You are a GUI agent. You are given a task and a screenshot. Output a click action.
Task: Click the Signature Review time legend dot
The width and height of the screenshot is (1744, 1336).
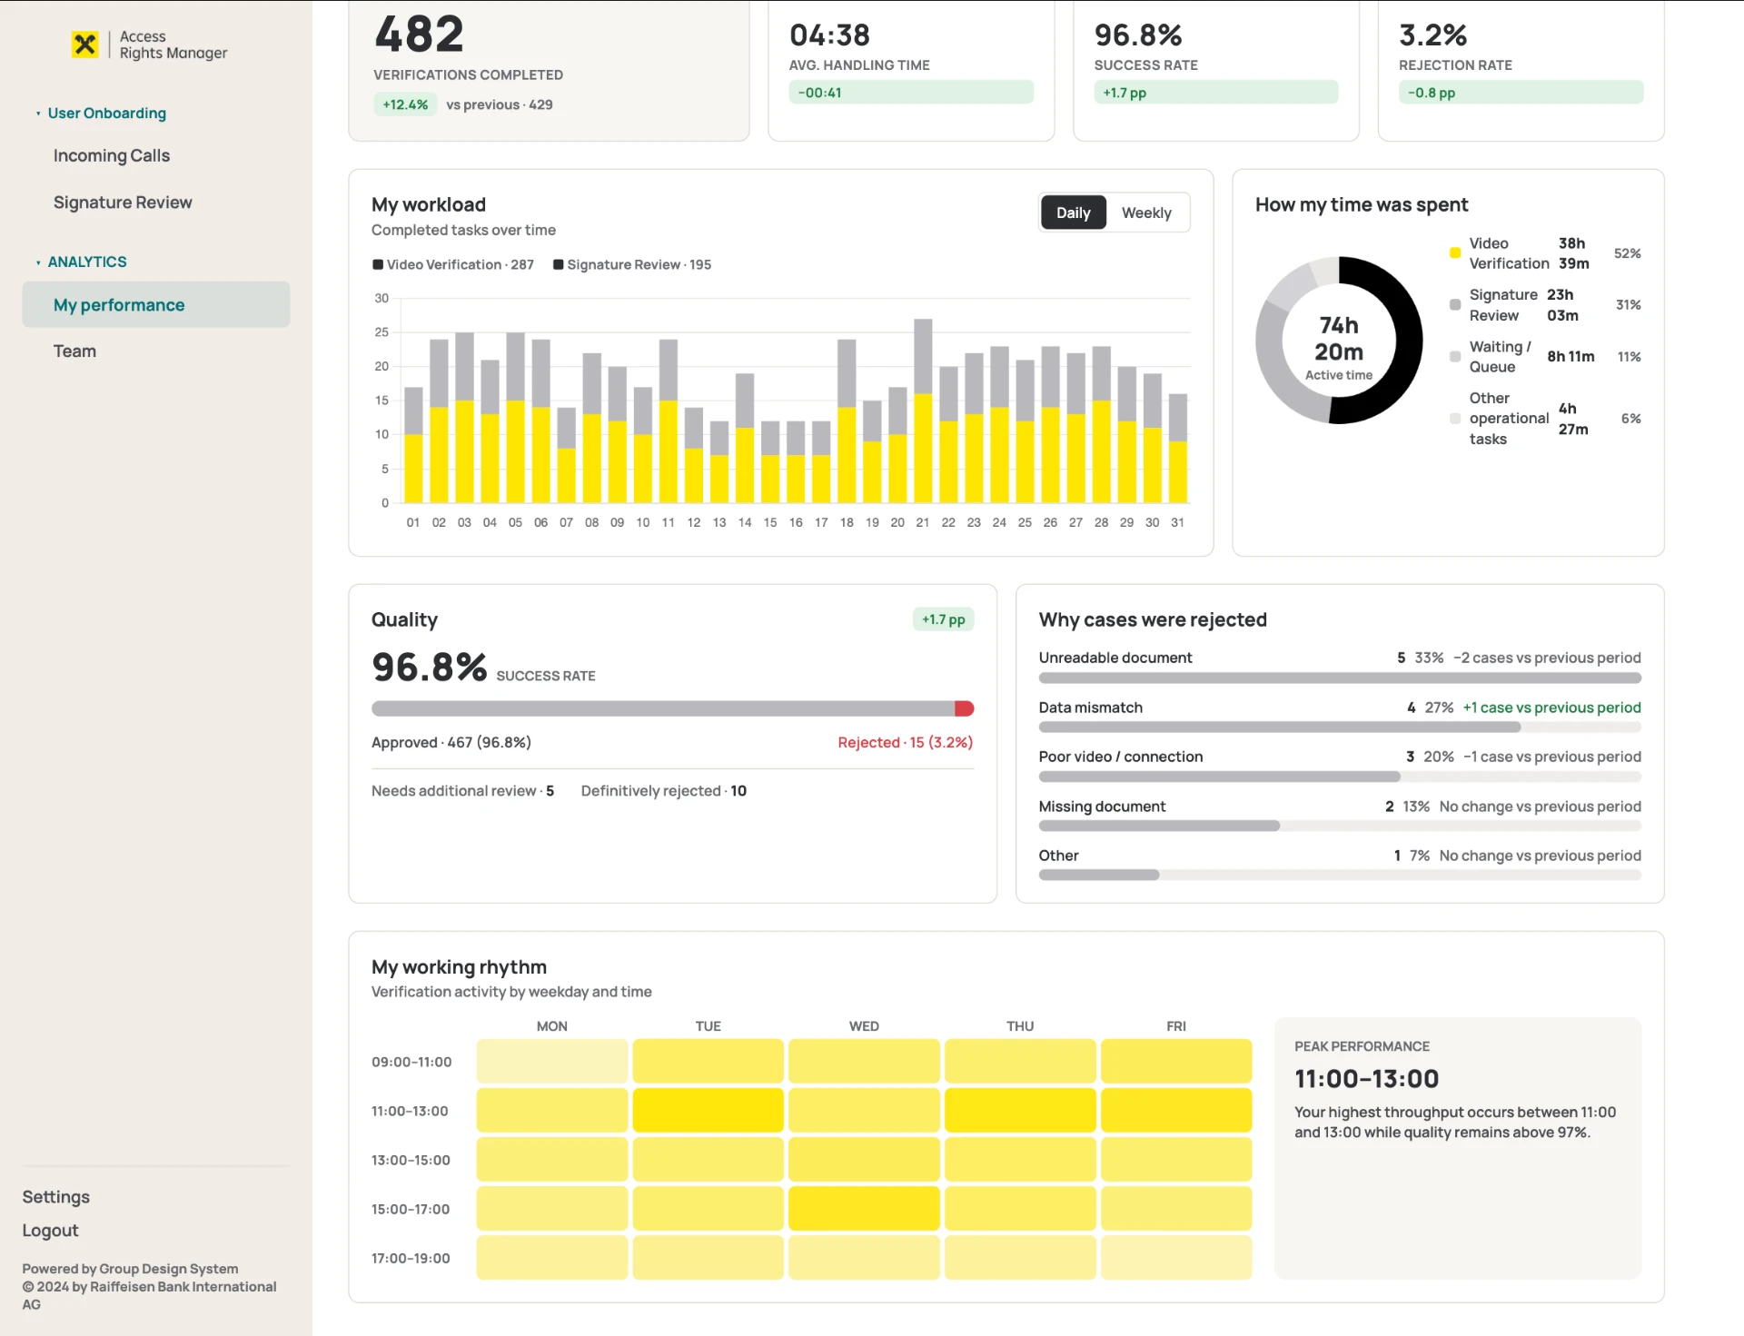coord(1455,305)
